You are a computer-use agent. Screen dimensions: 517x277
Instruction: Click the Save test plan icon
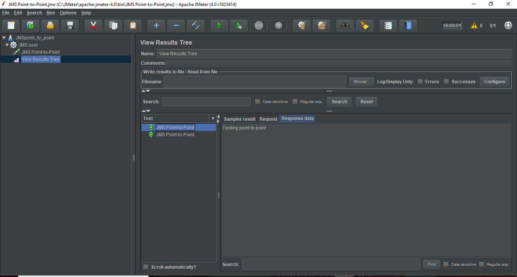pyautogui.click(x=70, y=26)
